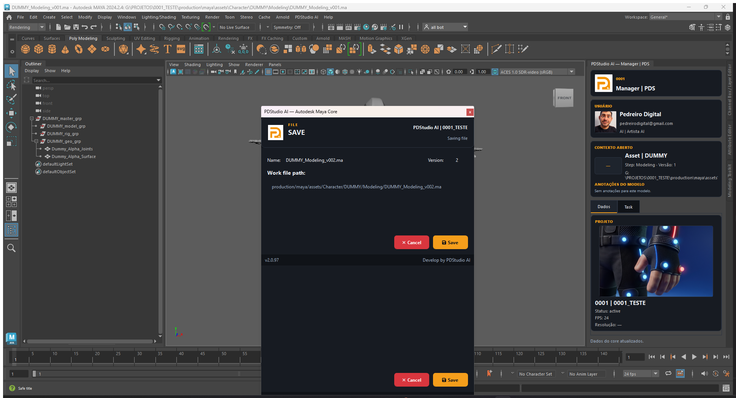This screenshot has height=398, width=736.
Task: Click the Undo arrow in the status line
Action: pos(85,27)
